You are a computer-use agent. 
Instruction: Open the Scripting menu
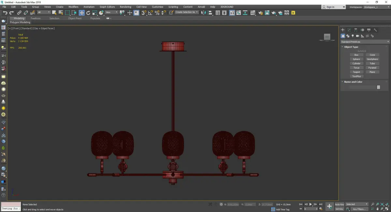point(173,7)
